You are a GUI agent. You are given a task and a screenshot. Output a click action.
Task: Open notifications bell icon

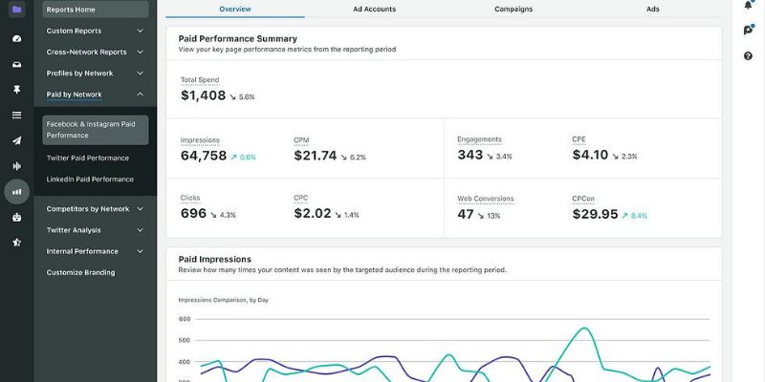(749, 5)
